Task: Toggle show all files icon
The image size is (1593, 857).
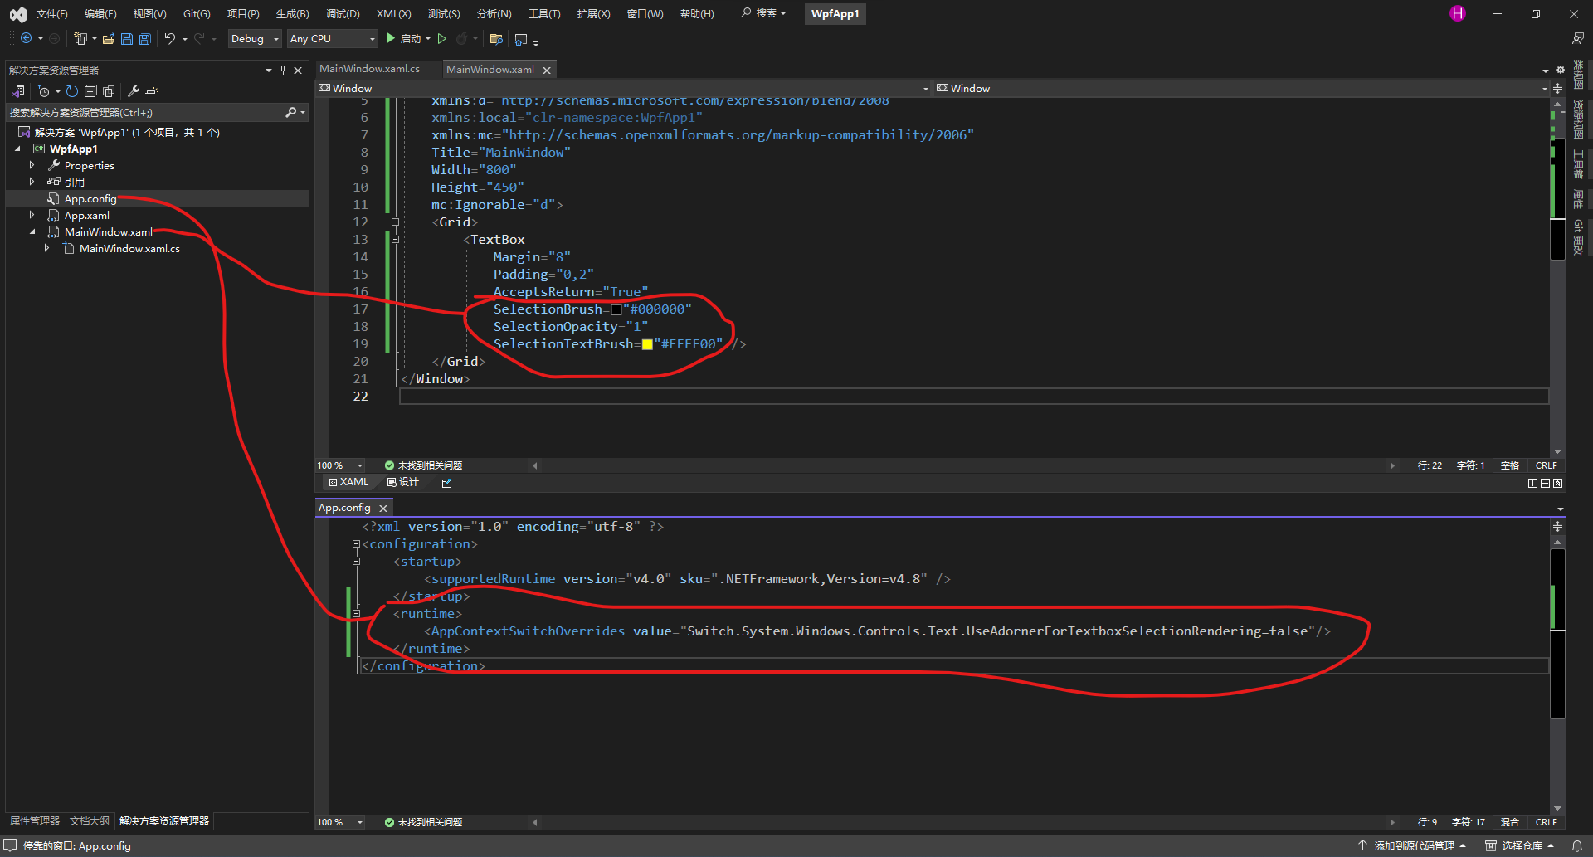Action: point(109,91)
